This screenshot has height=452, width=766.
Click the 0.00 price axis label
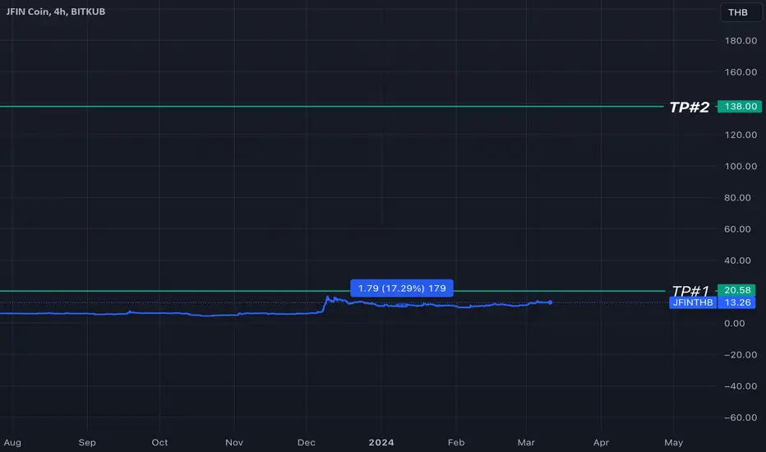734,324
